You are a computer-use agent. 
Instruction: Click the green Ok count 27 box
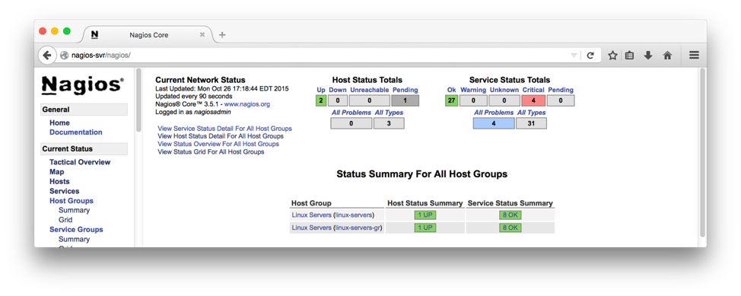(x=451, y=100)
